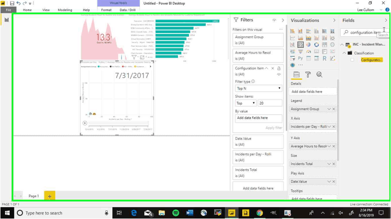The width and height of the screenshot is (391, 219).
Task: Click the visual header filter icon
Action: click(x=134, y=57)
